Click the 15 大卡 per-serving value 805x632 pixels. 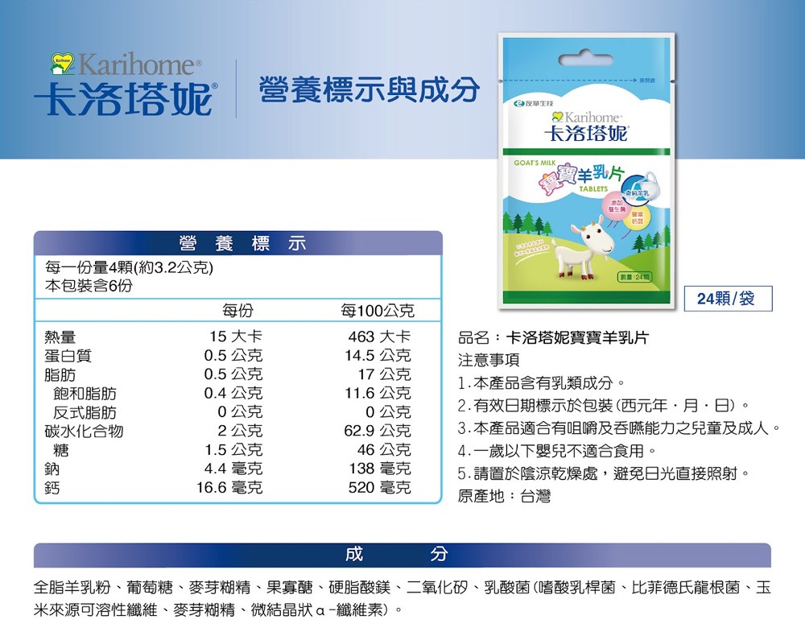tap(236, 337)
